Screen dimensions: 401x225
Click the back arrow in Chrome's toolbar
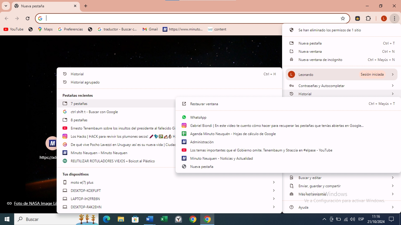point(6,18)
